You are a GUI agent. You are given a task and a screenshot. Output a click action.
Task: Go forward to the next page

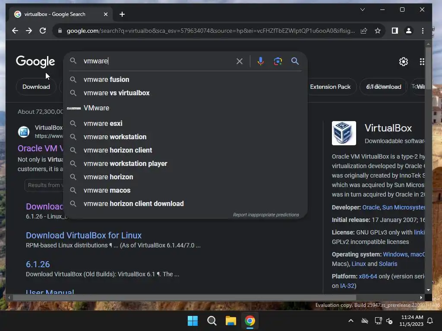(29, 31)
